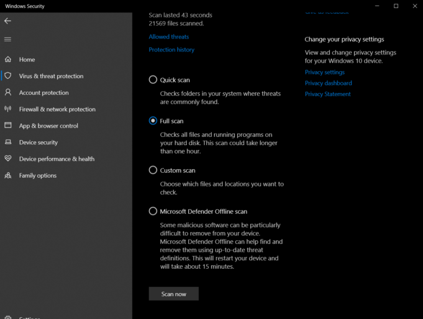Select the Full scan option

(153, 121)
